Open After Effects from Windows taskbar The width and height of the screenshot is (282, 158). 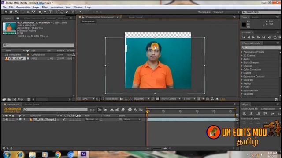point(83,154)
